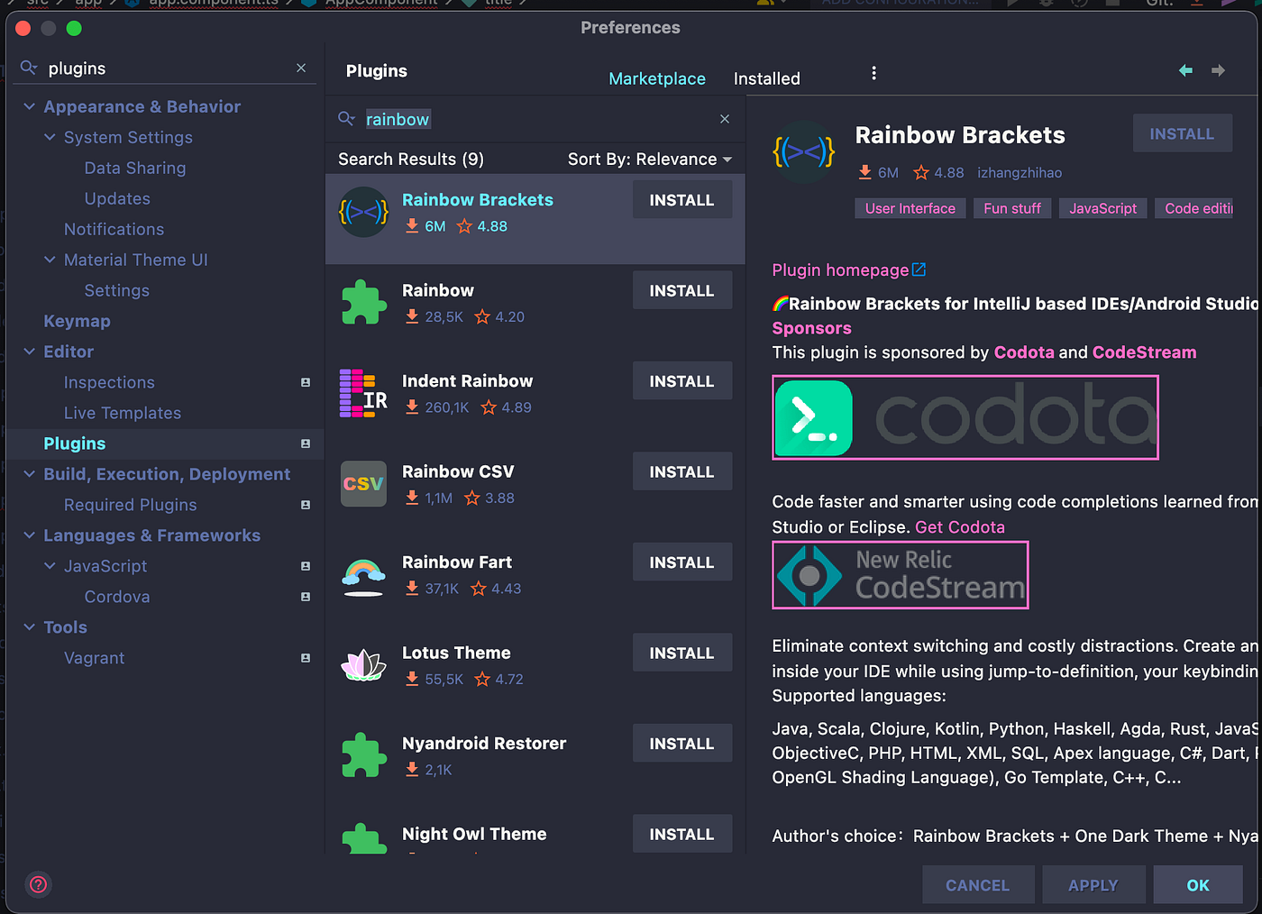The width and height of the screenshot is (1262, 914).
Task: Open the plugins options three-dot menu
Action: click(873, 73)
